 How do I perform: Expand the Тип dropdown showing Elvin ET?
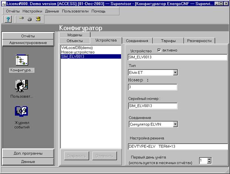pyautogui.click(x=175, y=72)
